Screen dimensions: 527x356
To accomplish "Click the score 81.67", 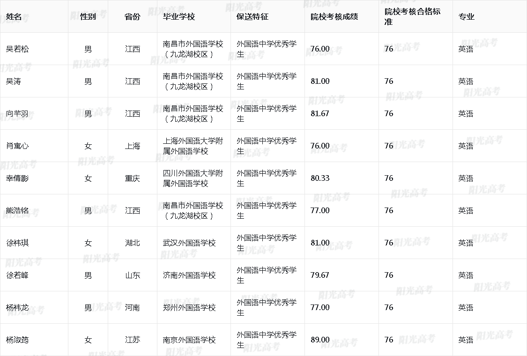I will point(320,114).
